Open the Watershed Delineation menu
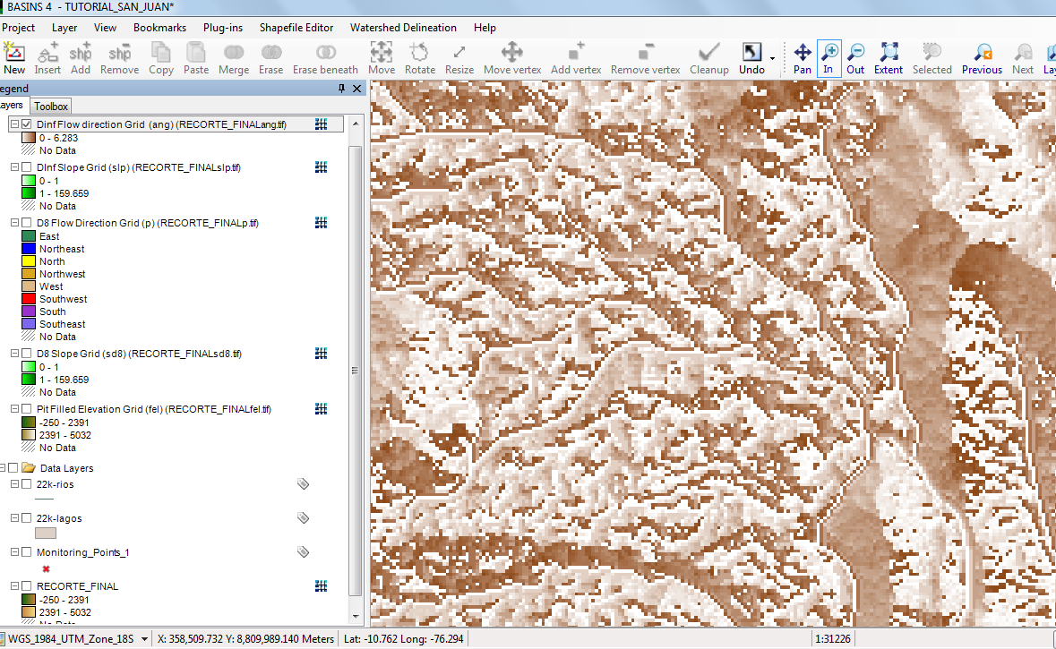This screenshot has width=1056, height=649. (x=403, y=28)
